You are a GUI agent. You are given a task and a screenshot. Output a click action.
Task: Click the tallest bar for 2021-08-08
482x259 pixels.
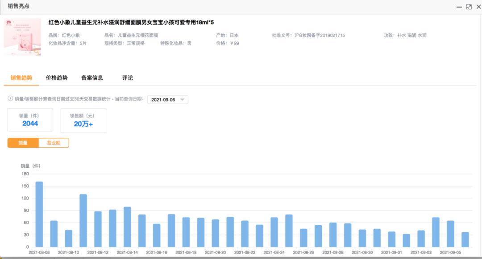pyautogui.click(x=39, y=214)
